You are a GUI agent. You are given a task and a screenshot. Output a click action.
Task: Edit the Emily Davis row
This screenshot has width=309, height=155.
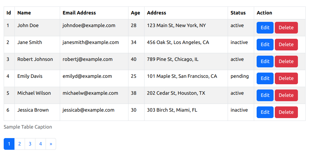click(265, 78)
